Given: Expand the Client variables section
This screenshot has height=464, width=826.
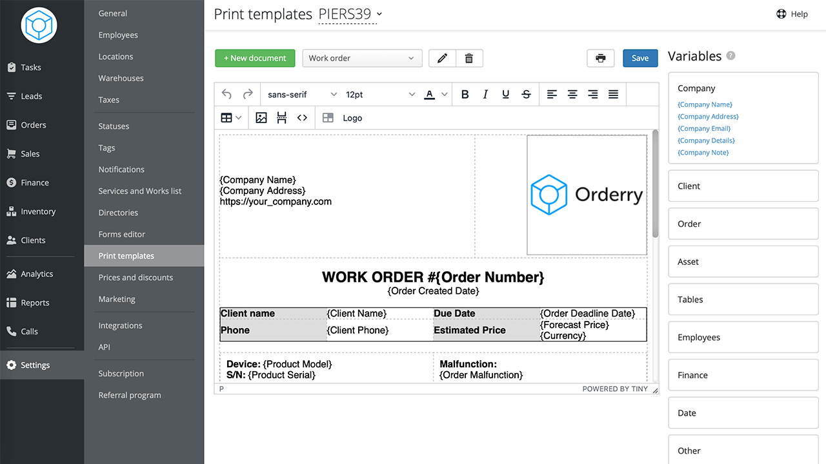Looking at the screenshot, I should click(x=743, y=186).
